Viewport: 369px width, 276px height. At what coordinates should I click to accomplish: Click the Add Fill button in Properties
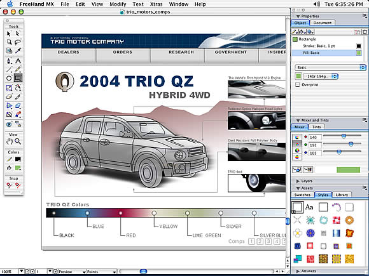tap(302, 32)
